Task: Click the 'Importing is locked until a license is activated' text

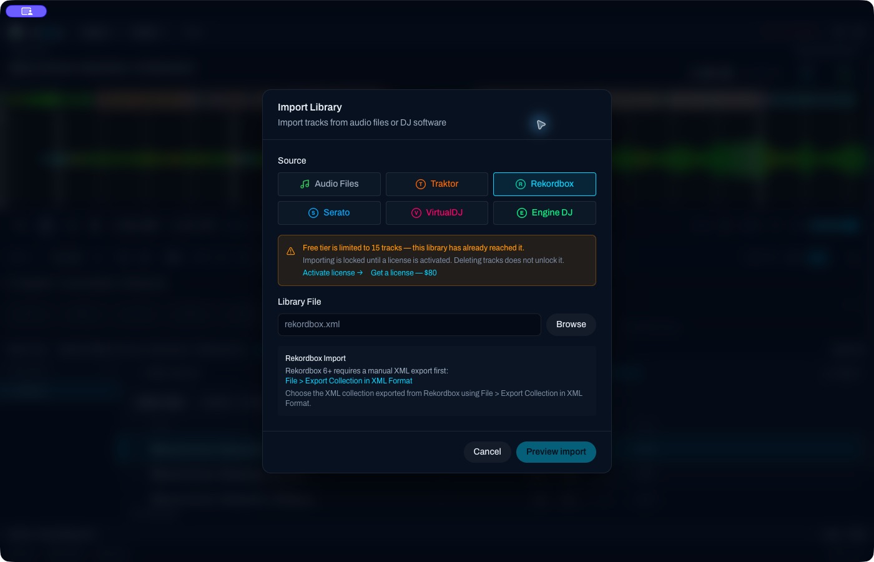Action: [x=433, y=260]
